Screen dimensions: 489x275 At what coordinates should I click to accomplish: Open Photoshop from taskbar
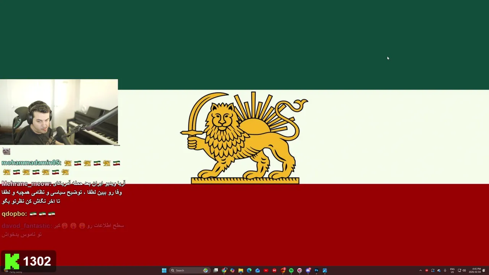coord(316,270)
